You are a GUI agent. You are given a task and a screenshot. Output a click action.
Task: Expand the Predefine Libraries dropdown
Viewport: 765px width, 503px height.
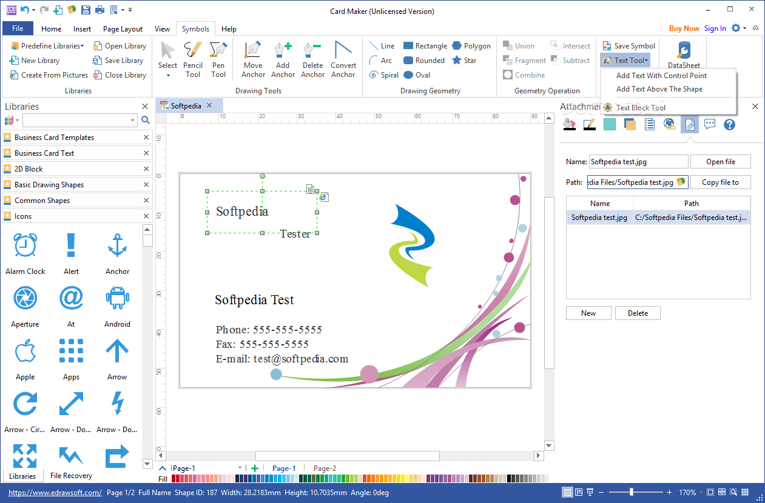click(82, 46)
